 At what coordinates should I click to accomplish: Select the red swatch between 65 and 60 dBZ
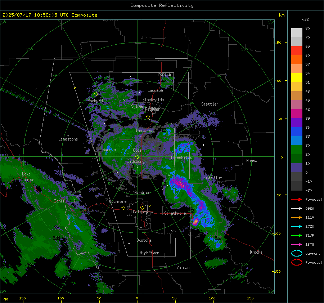pos(297,51)
